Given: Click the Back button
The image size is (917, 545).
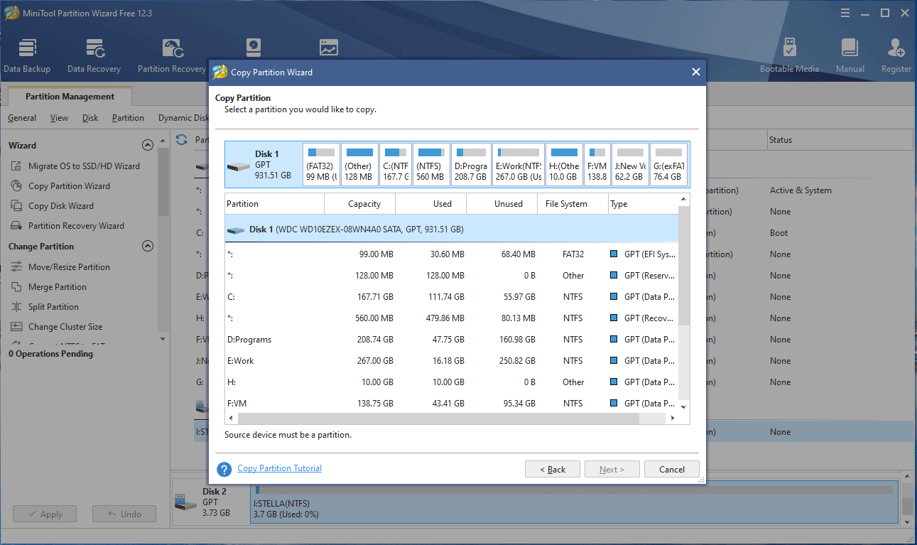Looking at the screenshot, I should click(x=553, y=469).
